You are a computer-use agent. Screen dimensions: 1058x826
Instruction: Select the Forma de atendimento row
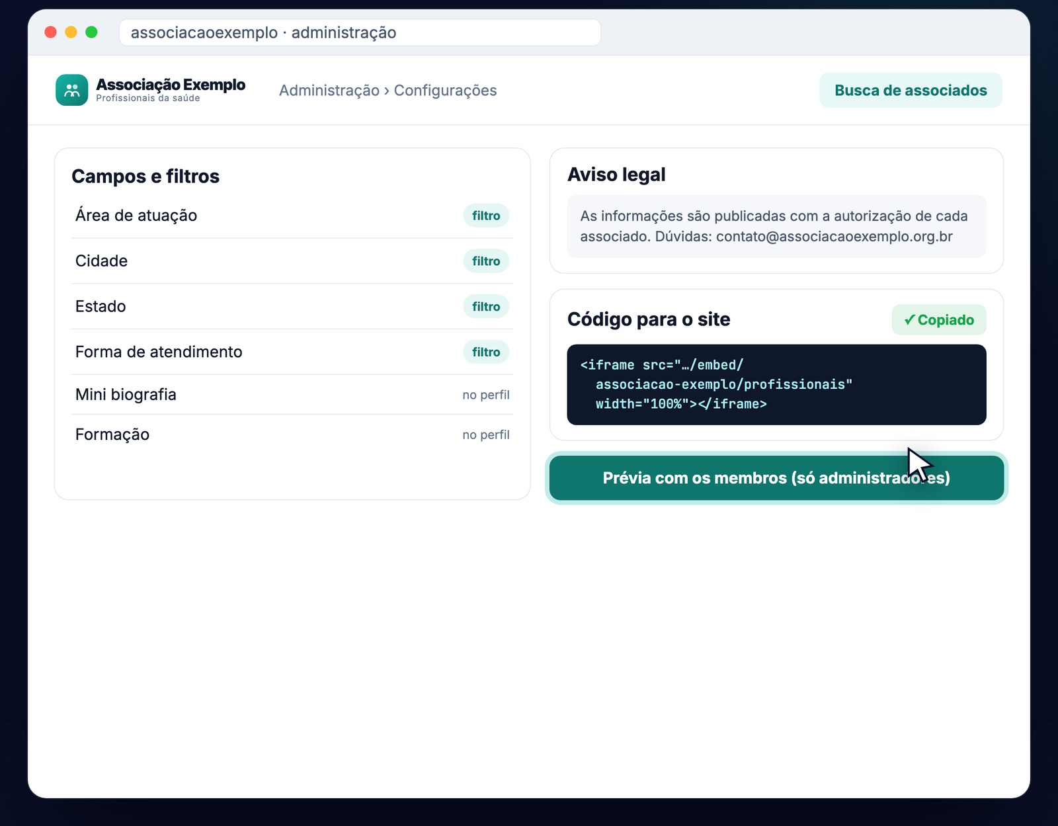tap(292, 352)
